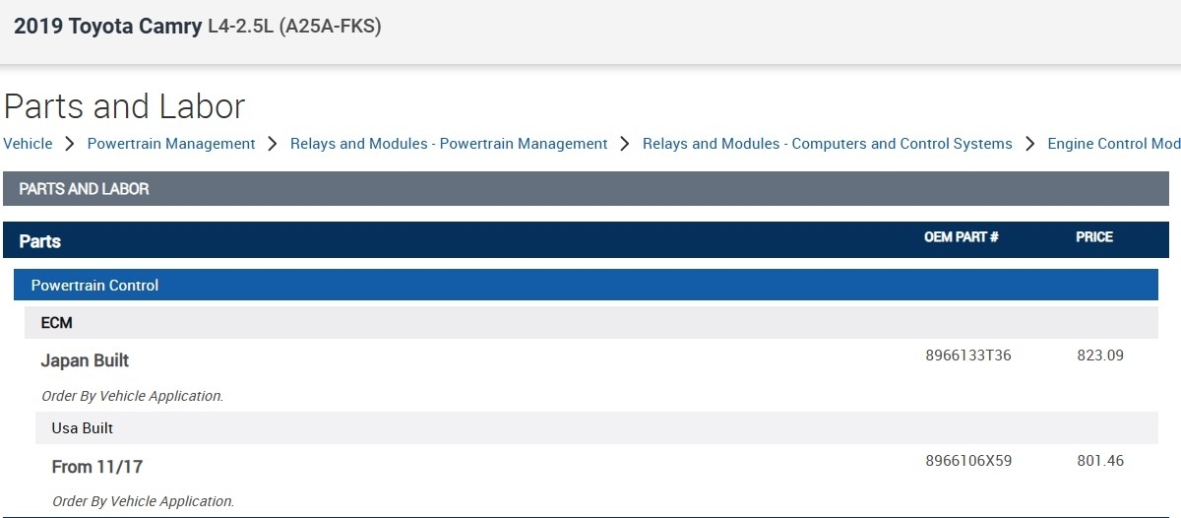The width and height of the screenshot is (1181, 518).
Task: Click the Order By Vehicle Application note under Japan Built
Action: click(x=132, y=396)
